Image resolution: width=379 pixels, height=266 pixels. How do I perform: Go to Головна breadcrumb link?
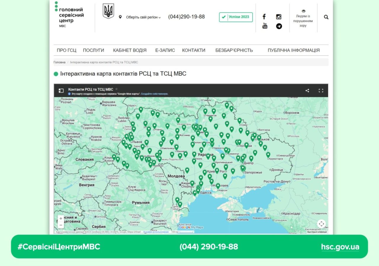point(60,62)
